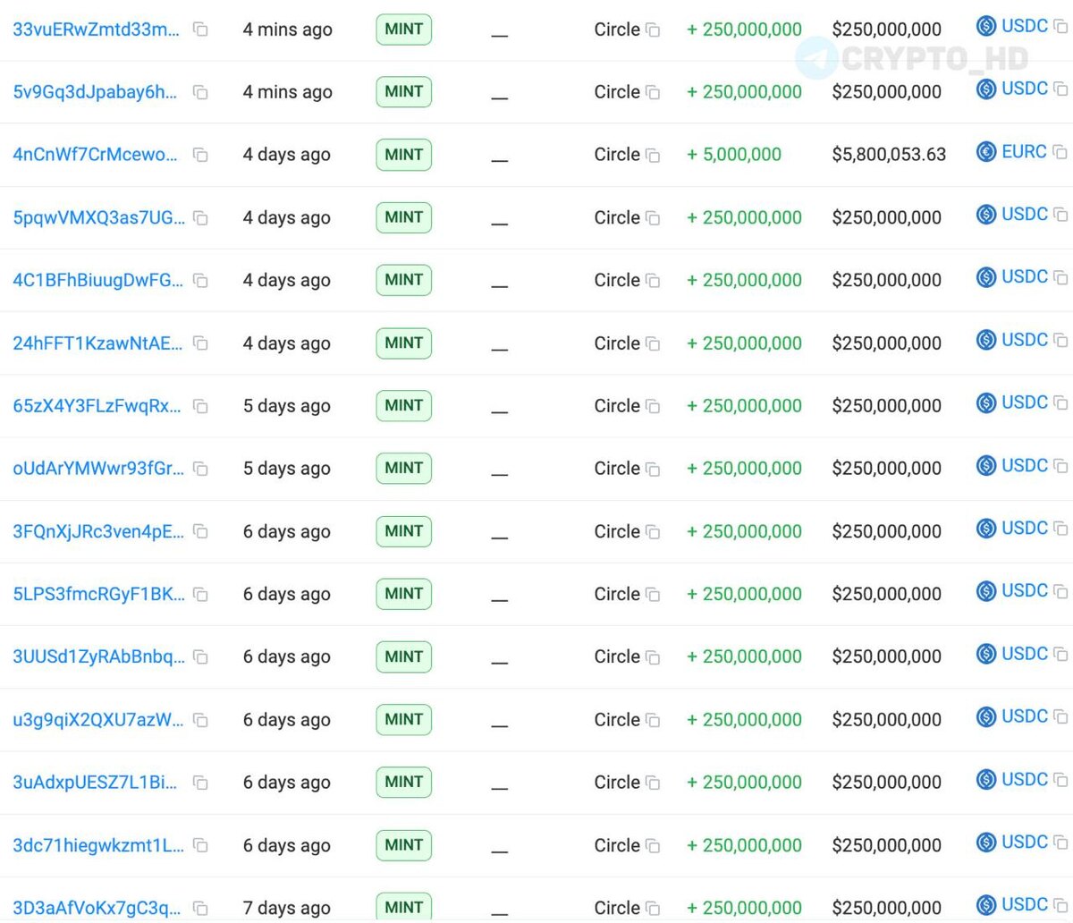The image size is (1073, 923).
Task: Open transaction 4nCnWf7CrMcewo link
Action: pyautogui.click(x=95, y=155)
